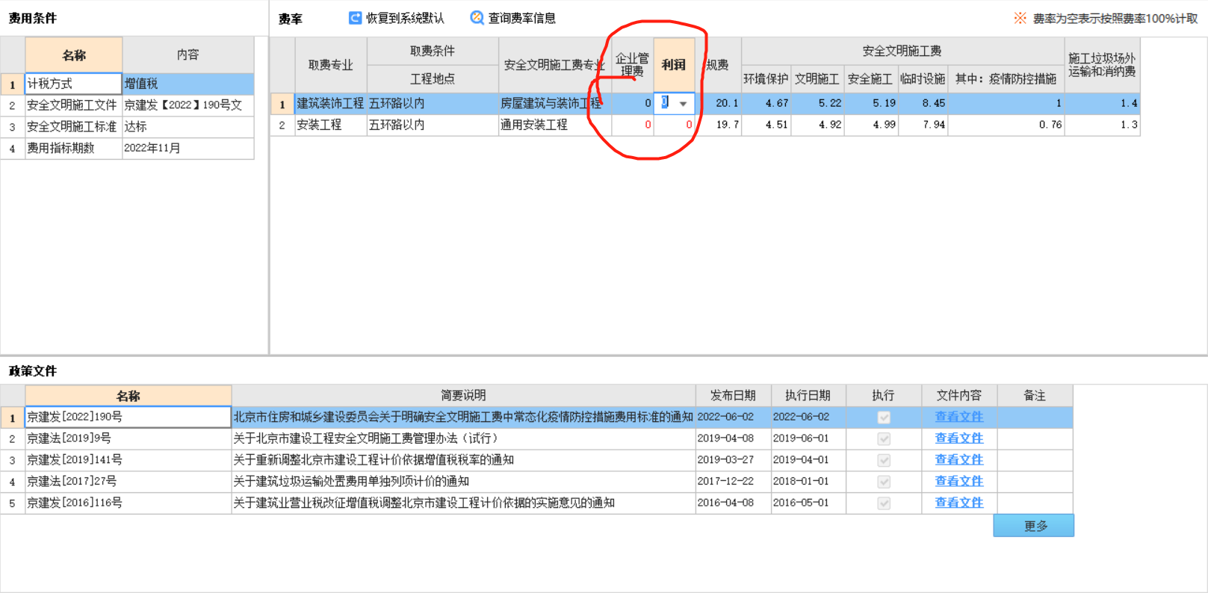Click the 更多 button
Image resolution: width=1208 pixels, height=593 pixels.
[x=1033, y=526]
